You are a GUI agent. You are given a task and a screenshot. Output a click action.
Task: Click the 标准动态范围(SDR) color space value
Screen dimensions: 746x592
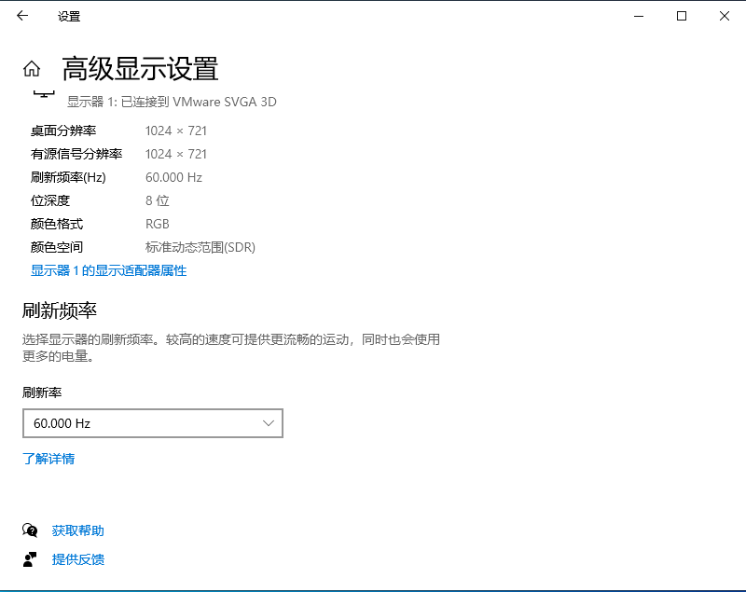tap(200, 247)
